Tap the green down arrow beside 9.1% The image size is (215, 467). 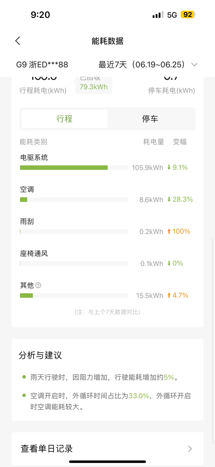click(x=169, y=167)
